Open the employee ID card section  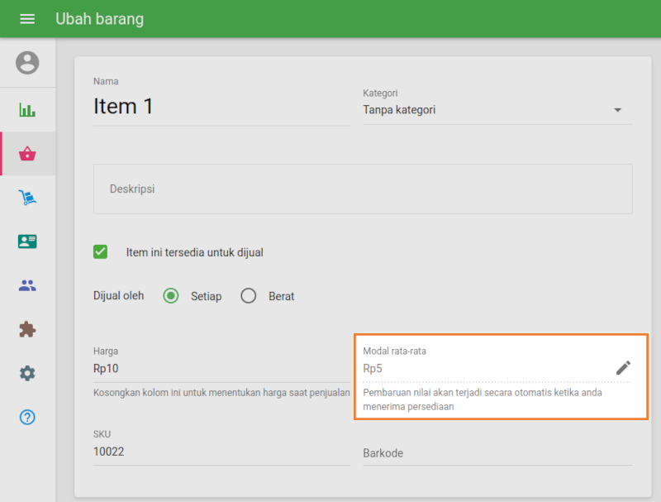coord(27,241)
